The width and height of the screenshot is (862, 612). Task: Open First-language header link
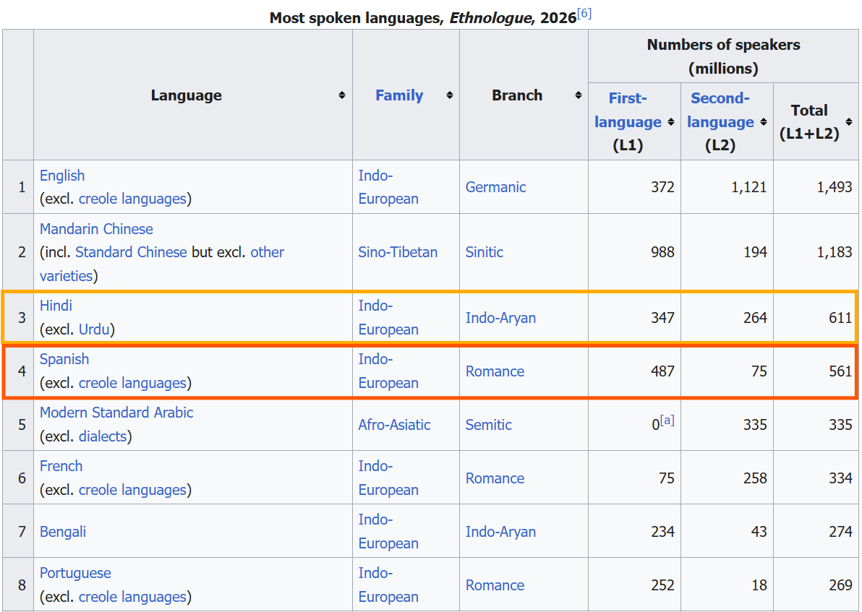[628, 110]
